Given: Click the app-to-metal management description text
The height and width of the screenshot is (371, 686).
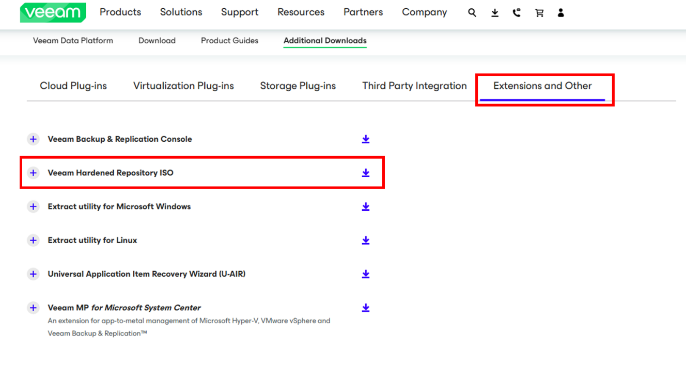Looking at the screenshot, I should tap(189, 327).
